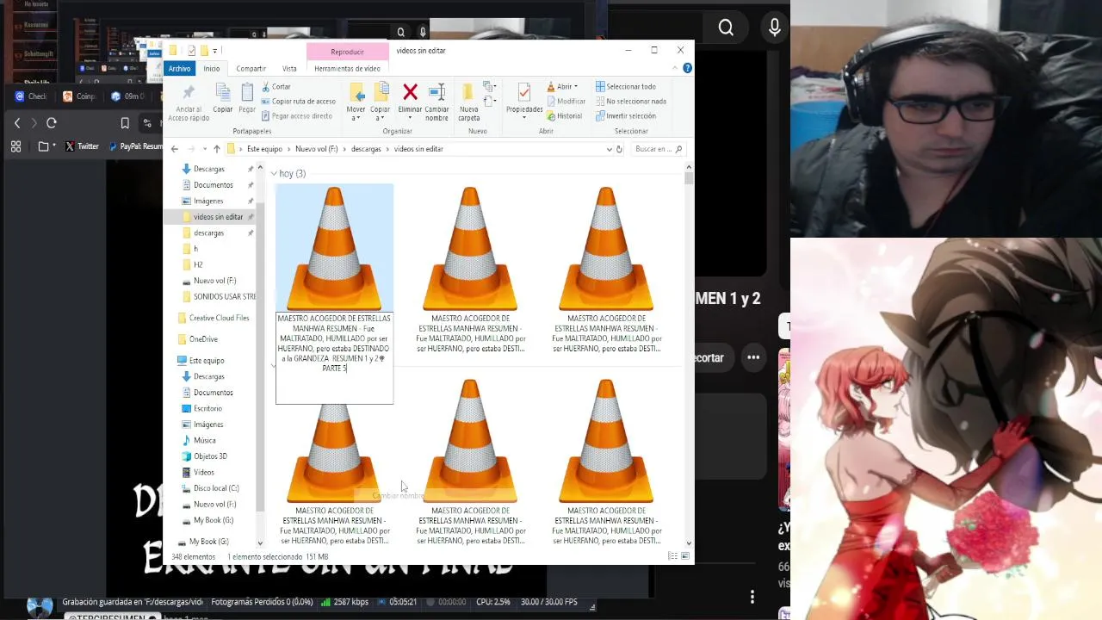Click the Cambiar nombre icon
Image resolution: width=1102 pixels, height=620 pixels.
point(436,92)
